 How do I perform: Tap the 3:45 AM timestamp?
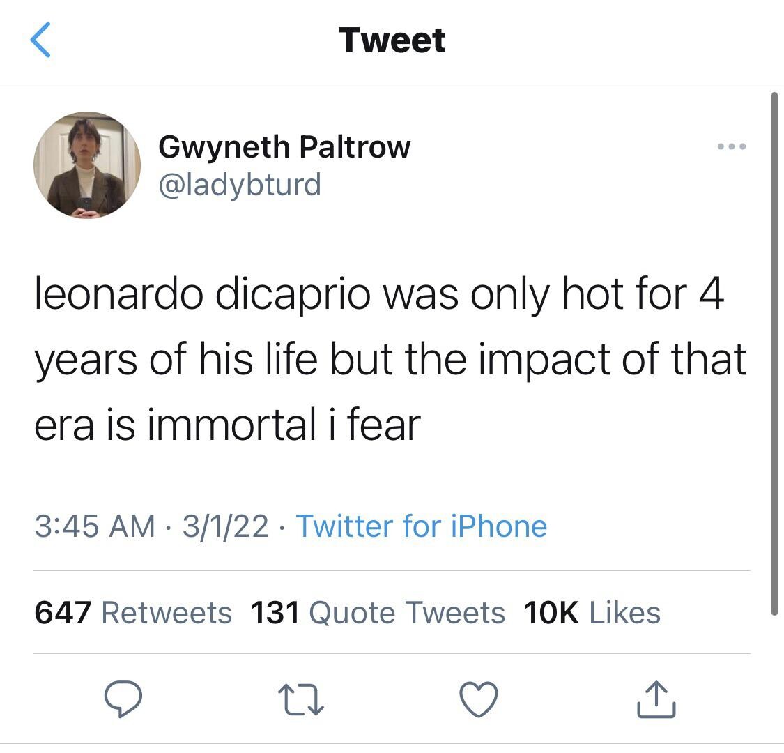(x=94, y=526)
